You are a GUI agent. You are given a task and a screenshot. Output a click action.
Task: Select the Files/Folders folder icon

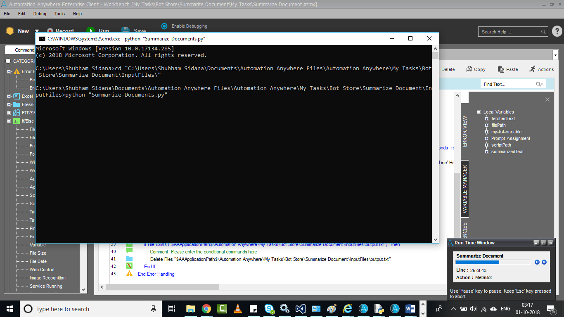tap(17, 104)
